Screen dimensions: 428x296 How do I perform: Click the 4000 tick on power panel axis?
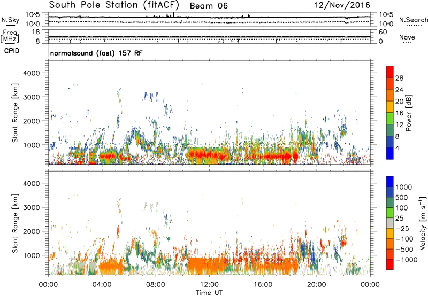coord(32,73)
